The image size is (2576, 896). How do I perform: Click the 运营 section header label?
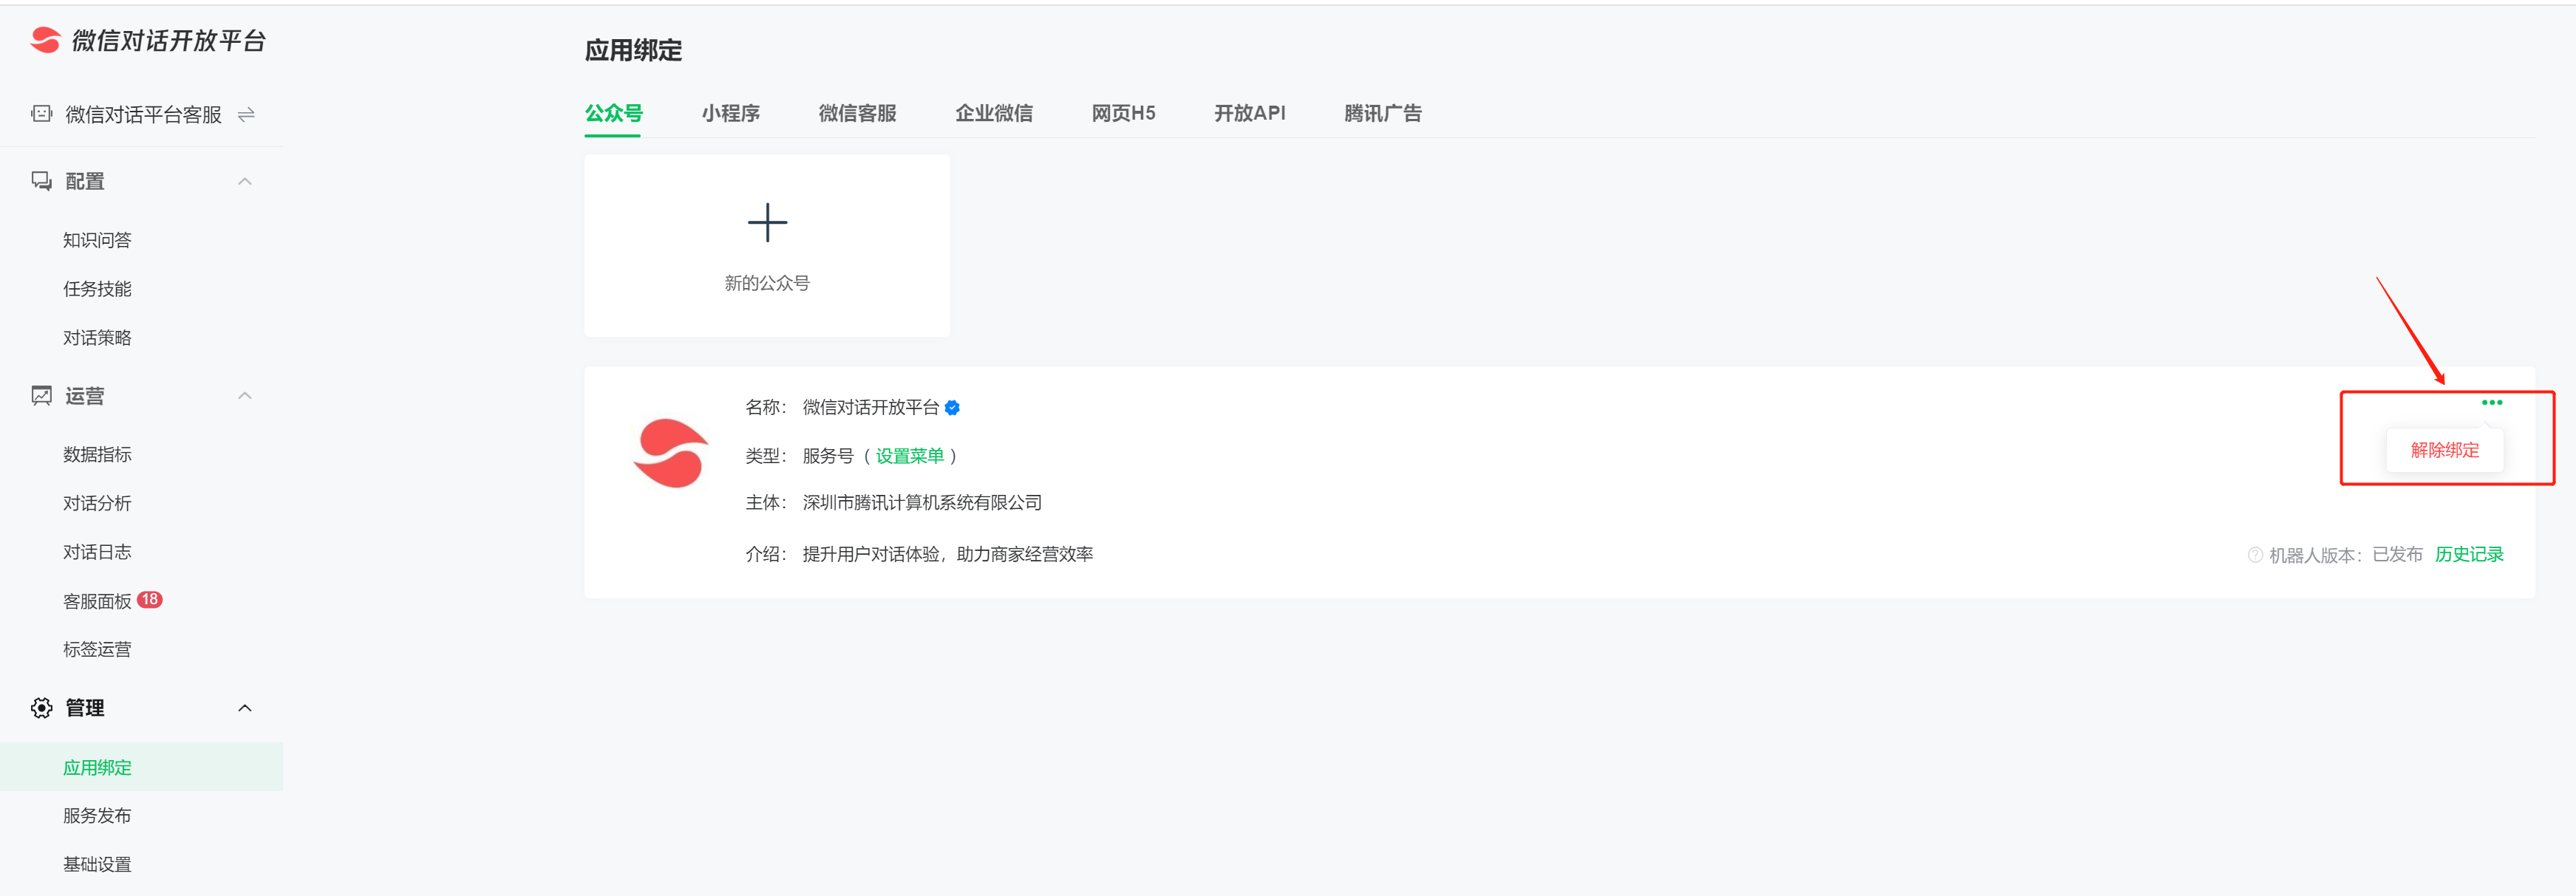coord(85,396)
